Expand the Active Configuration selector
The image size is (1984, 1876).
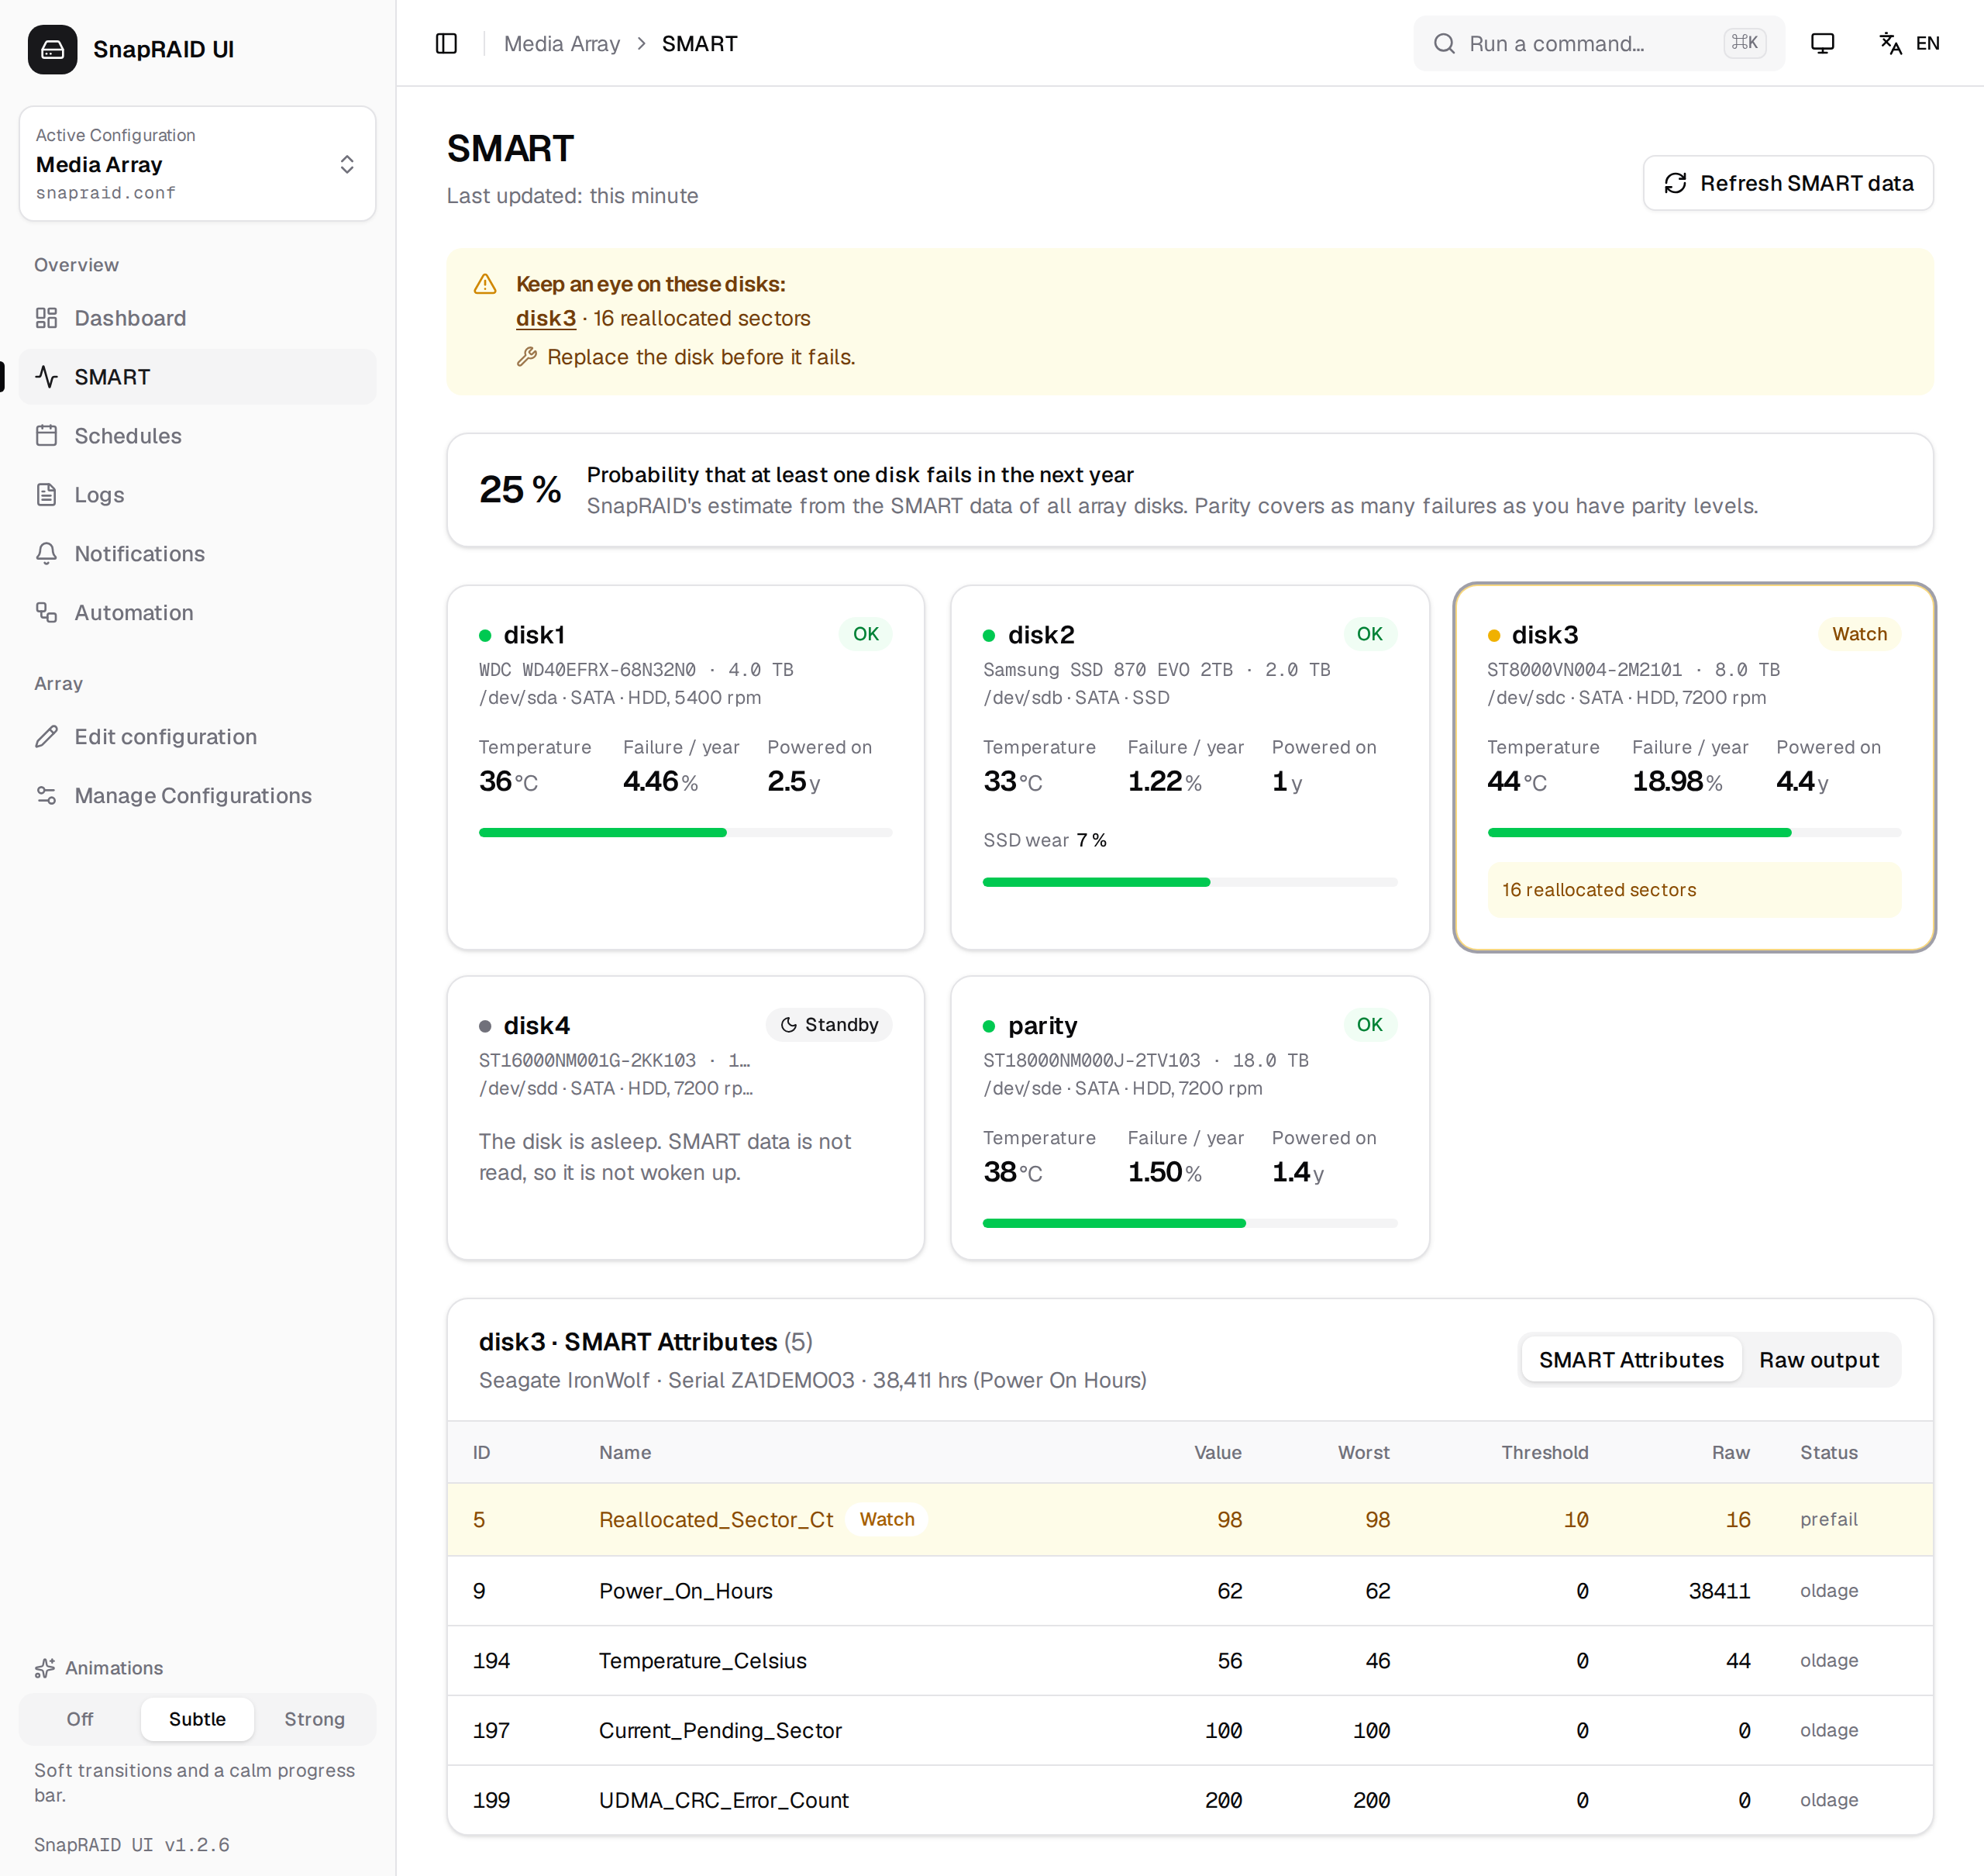[198, 164]
